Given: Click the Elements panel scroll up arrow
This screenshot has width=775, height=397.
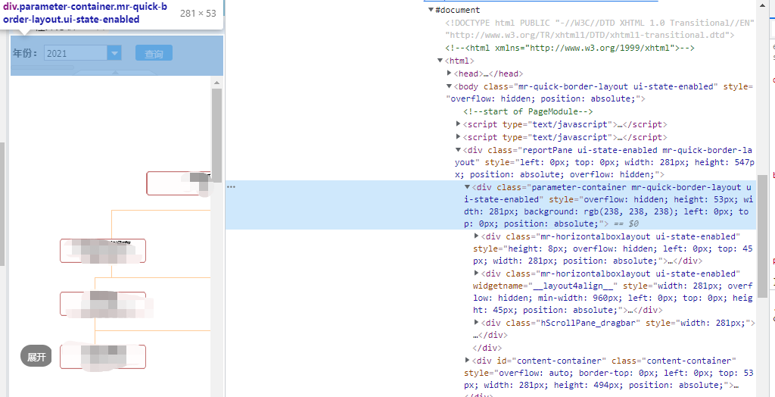Looking at the screenshot, I should (762, 5).
